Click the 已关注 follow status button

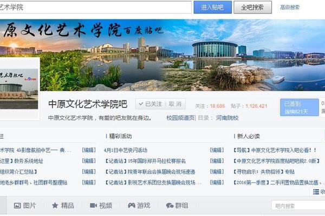pyautogui.click(x=151, y=104)
